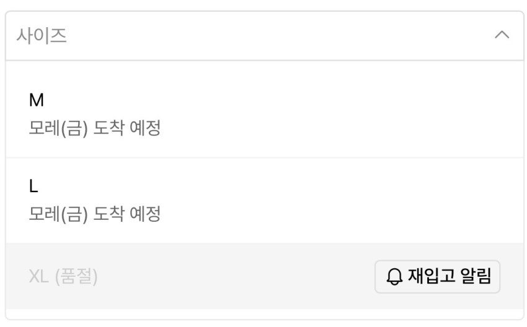Collapse the 사이즈 dropdown using the chevron
Viewport: 527px width, 327px height.
tap(502, 35)
